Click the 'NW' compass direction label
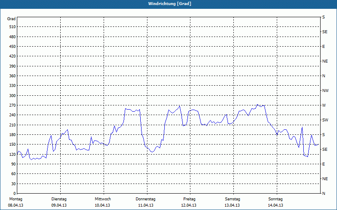Image resolution: width=337 pixels, height=210 pixels. click(325, 91)
